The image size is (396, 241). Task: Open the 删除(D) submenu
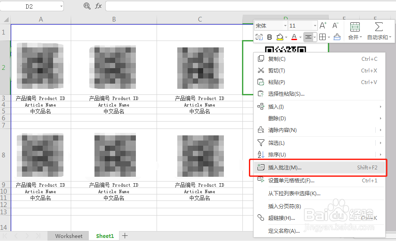point(319,119)
